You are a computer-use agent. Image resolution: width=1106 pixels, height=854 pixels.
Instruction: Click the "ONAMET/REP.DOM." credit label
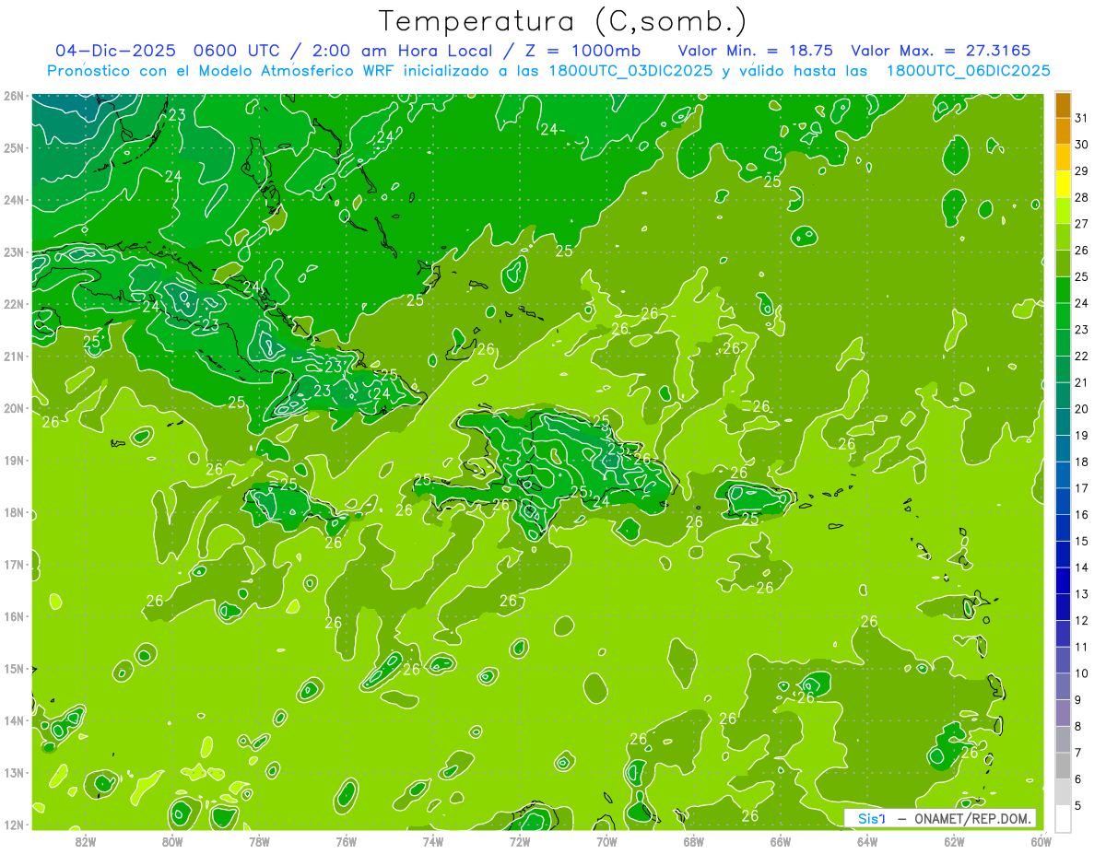(972, 818)
